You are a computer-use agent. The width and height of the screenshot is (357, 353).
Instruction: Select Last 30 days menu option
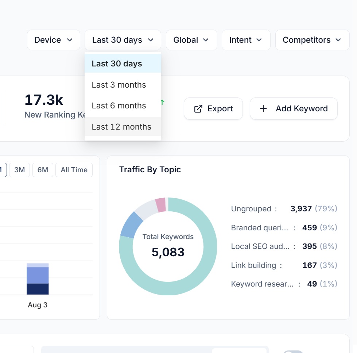click(123, 64)
